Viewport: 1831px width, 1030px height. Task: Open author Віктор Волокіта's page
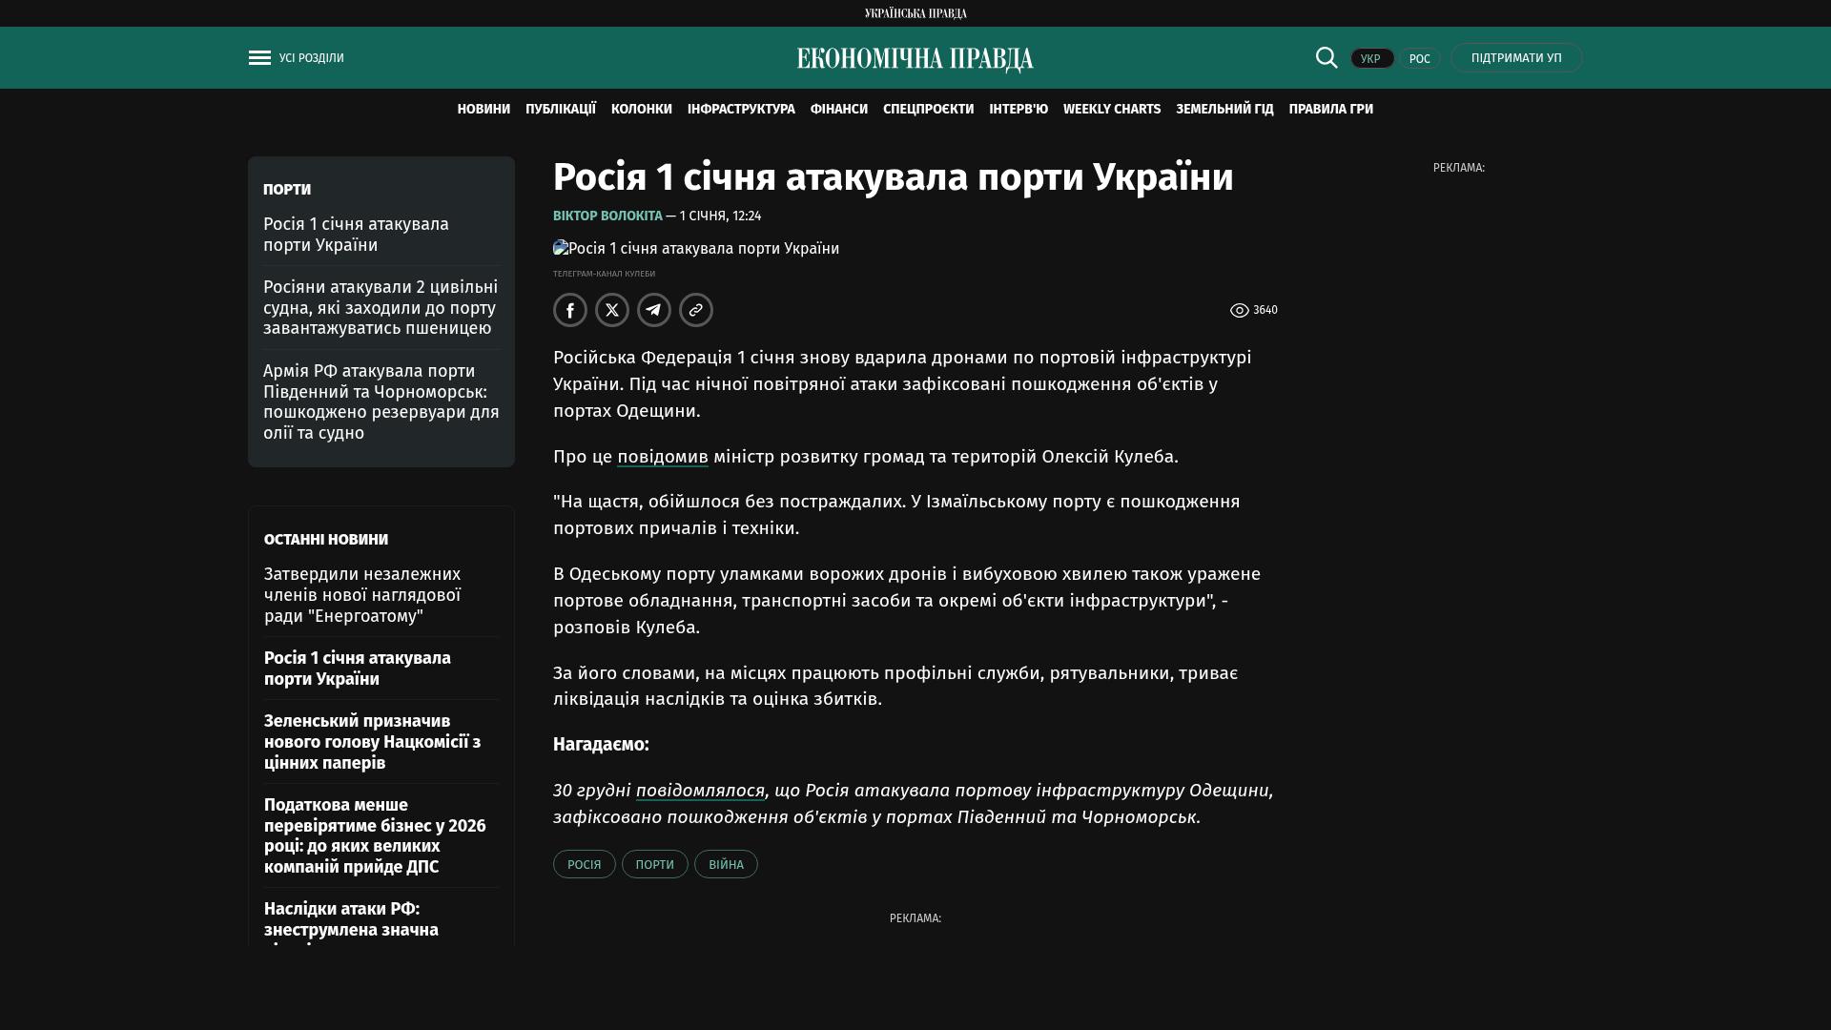click(x=607, y=216)
